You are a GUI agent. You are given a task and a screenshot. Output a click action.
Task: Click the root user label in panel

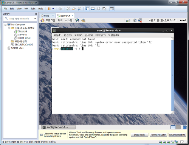[183, 20]
